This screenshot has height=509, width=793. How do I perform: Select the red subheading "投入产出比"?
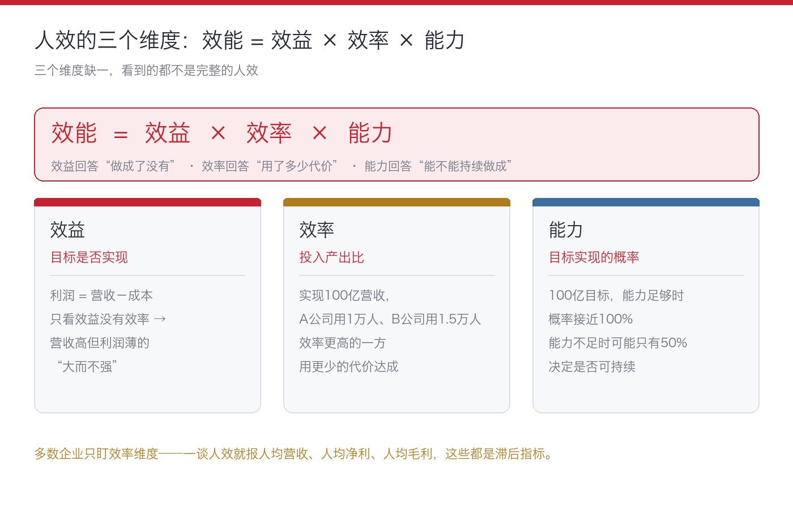click(331, 257)
